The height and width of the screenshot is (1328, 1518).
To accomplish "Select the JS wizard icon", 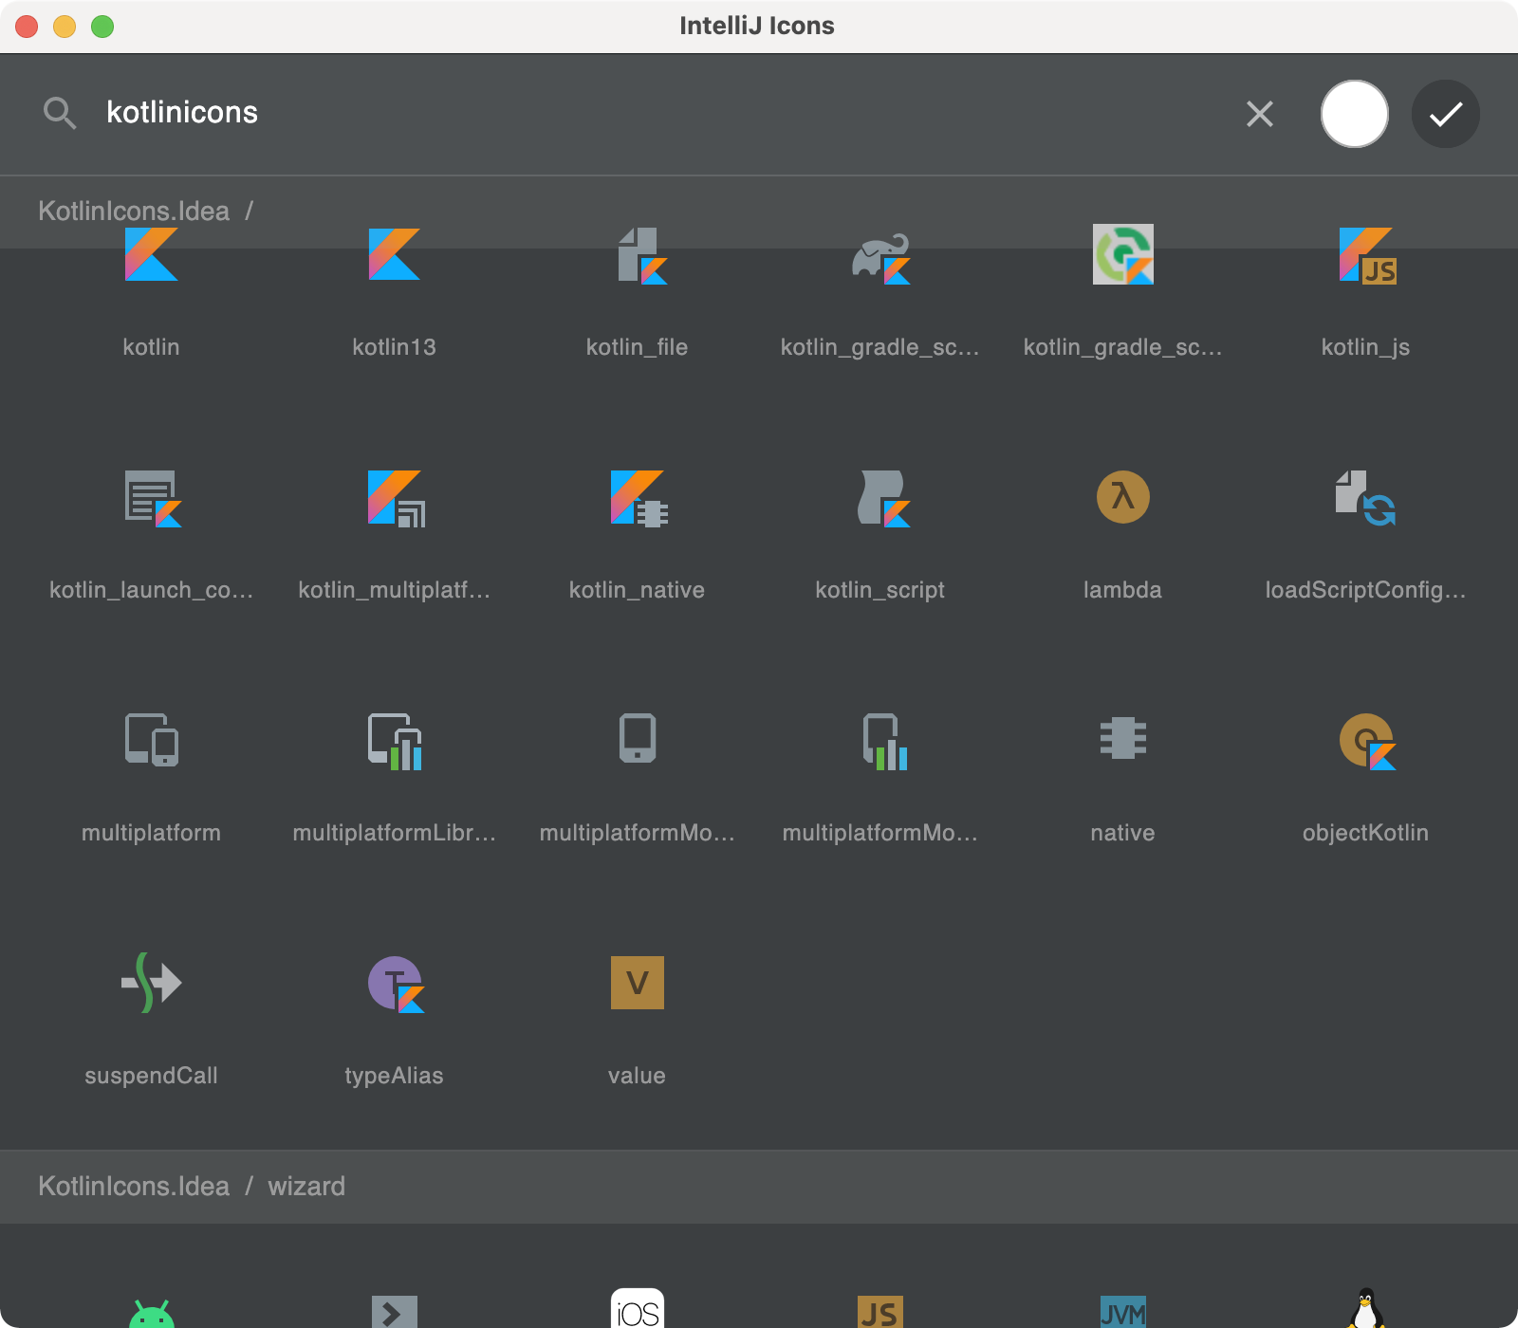I will pyautogui.click(x=880, y=1312).
